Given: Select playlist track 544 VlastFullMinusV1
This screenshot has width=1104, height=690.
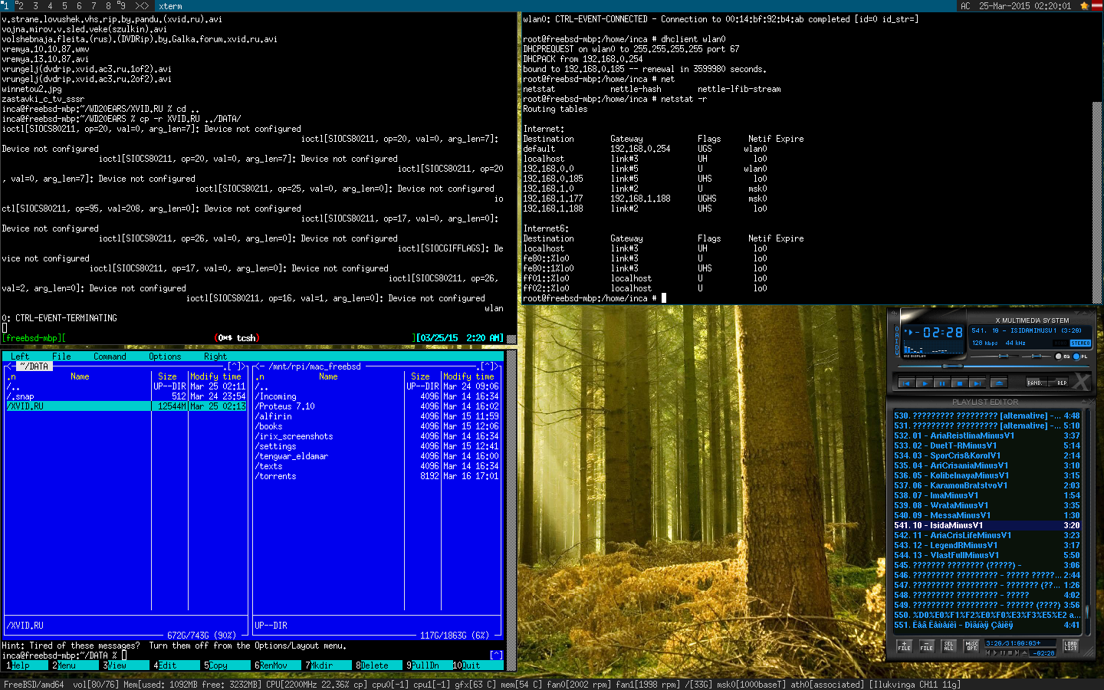Looking at the screenshot, I should coord(987,555).
